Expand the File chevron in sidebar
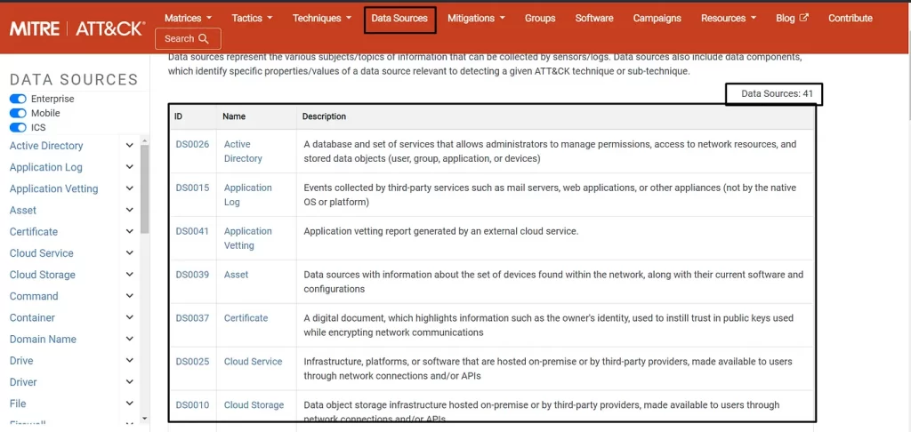The height and width of the screenshot is (432, 911). [130, 403]
